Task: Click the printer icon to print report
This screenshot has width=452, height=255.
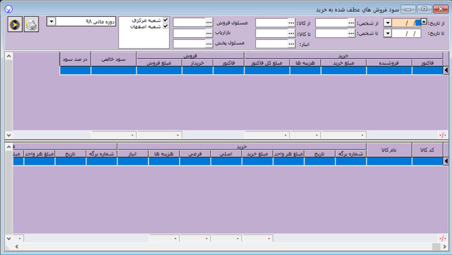Action: pos(32,24)
